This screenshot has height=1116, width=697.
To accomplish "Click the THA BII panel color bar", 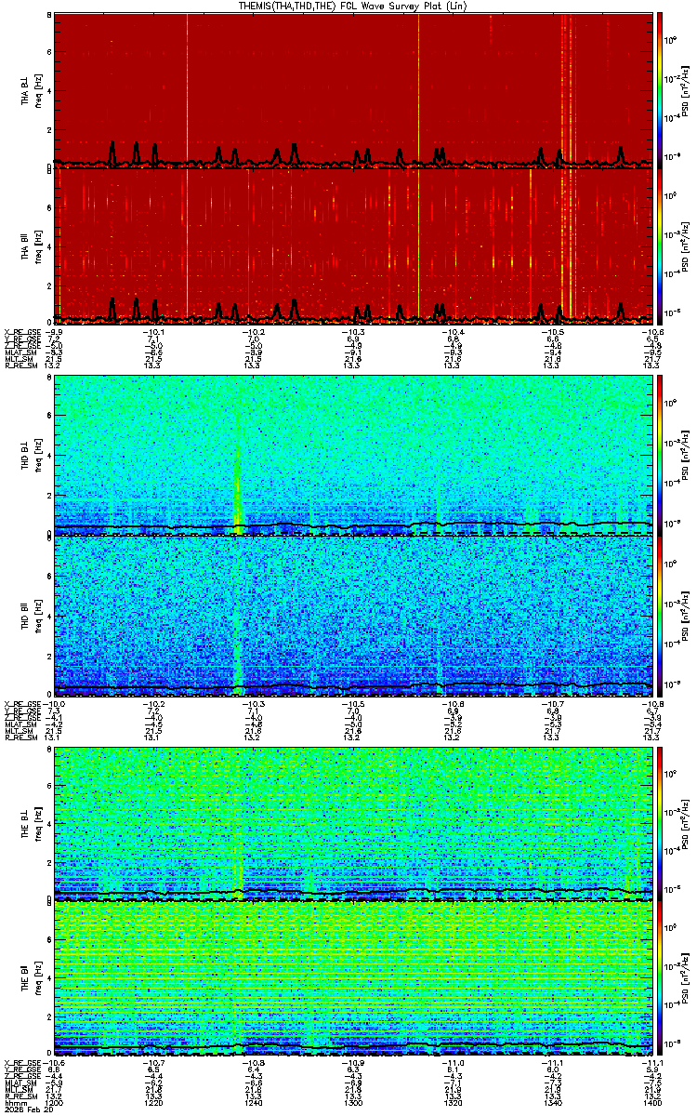I will coord(660,246).
